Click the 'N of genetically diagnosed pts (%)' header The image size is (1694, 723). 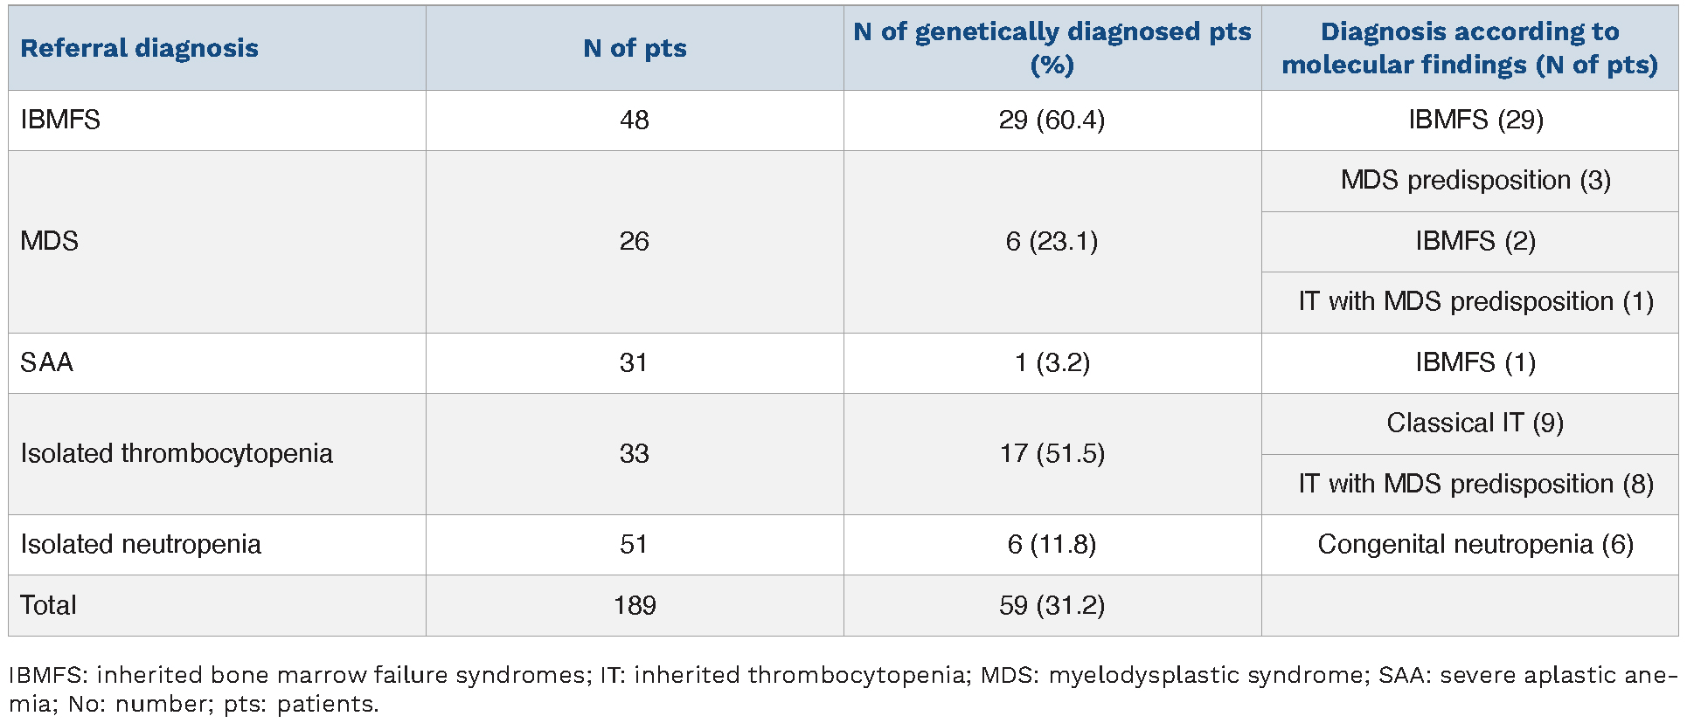coord(1052,48)
